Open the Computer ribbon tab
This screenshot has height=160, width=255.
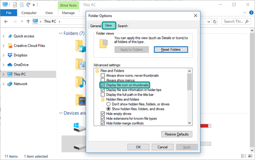(x=29, y=13)
